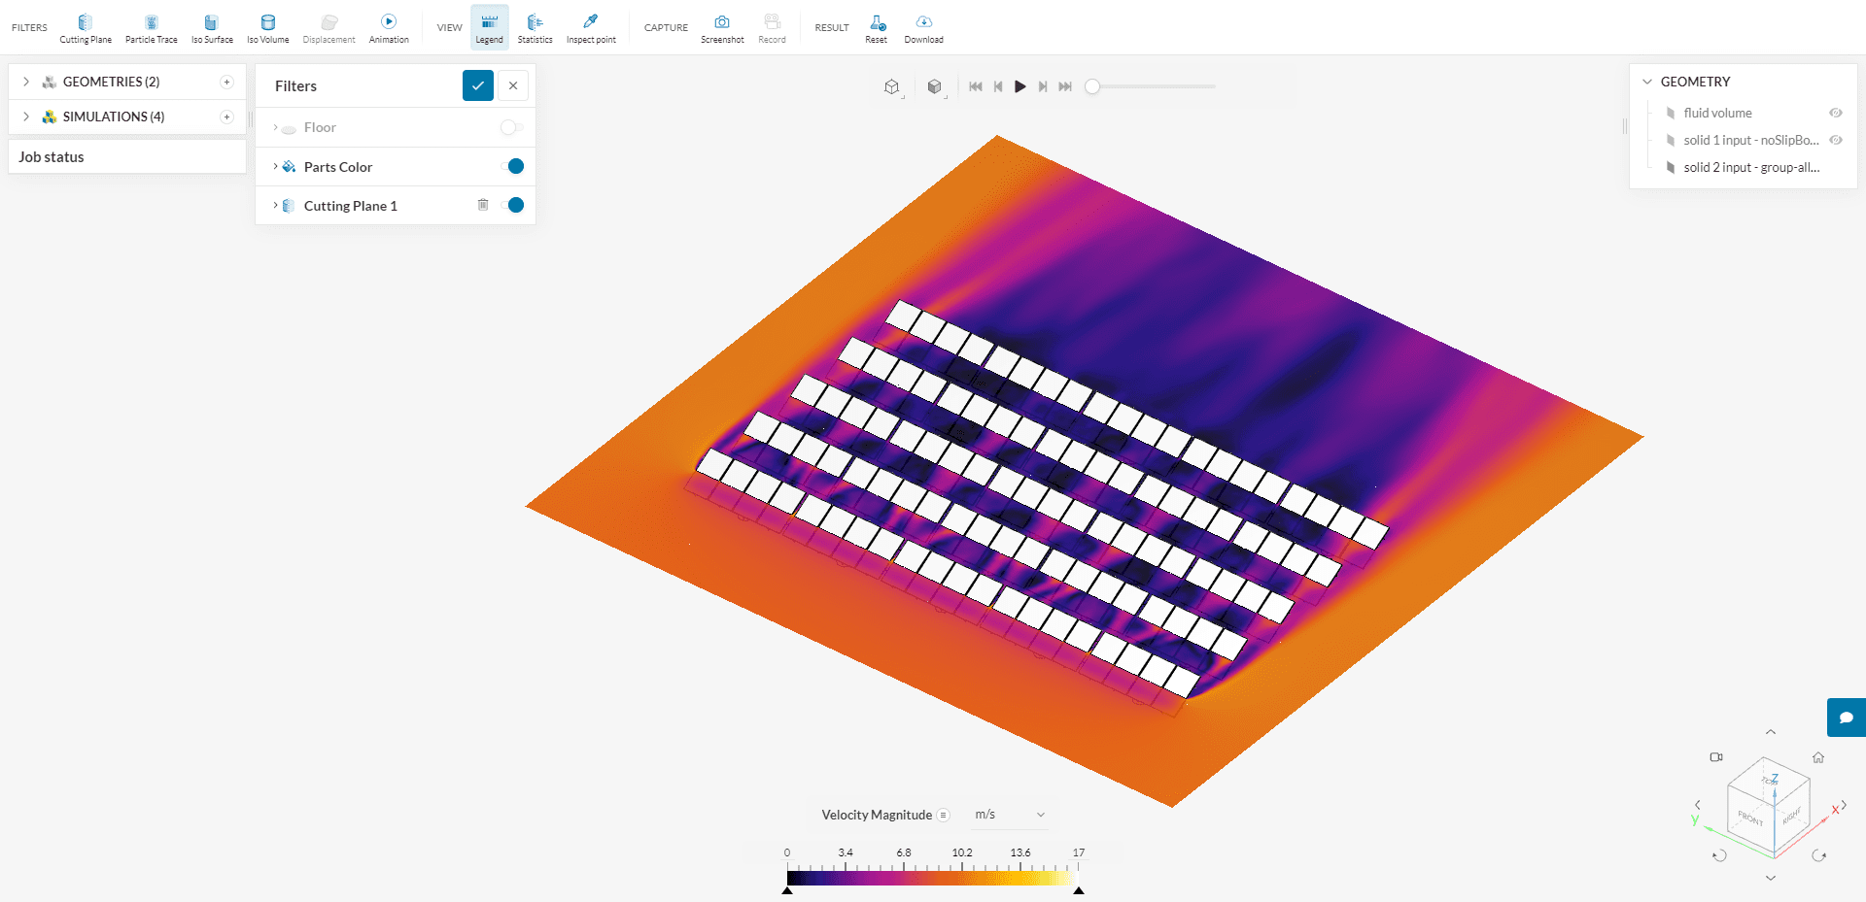This screenshot has height=902, width=1866.
Task: Turn off the Parts Color toggle
Action: 511,166
